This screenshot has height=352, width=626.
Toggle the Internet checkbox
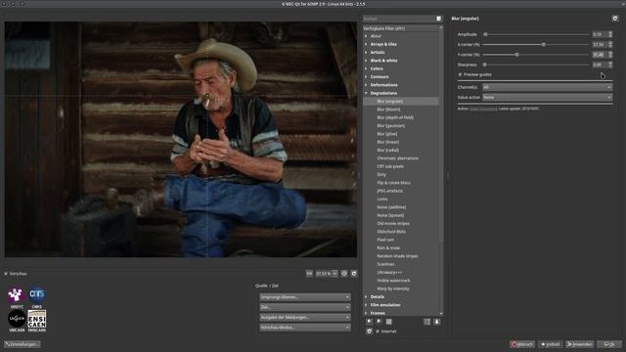coord(378,331)
